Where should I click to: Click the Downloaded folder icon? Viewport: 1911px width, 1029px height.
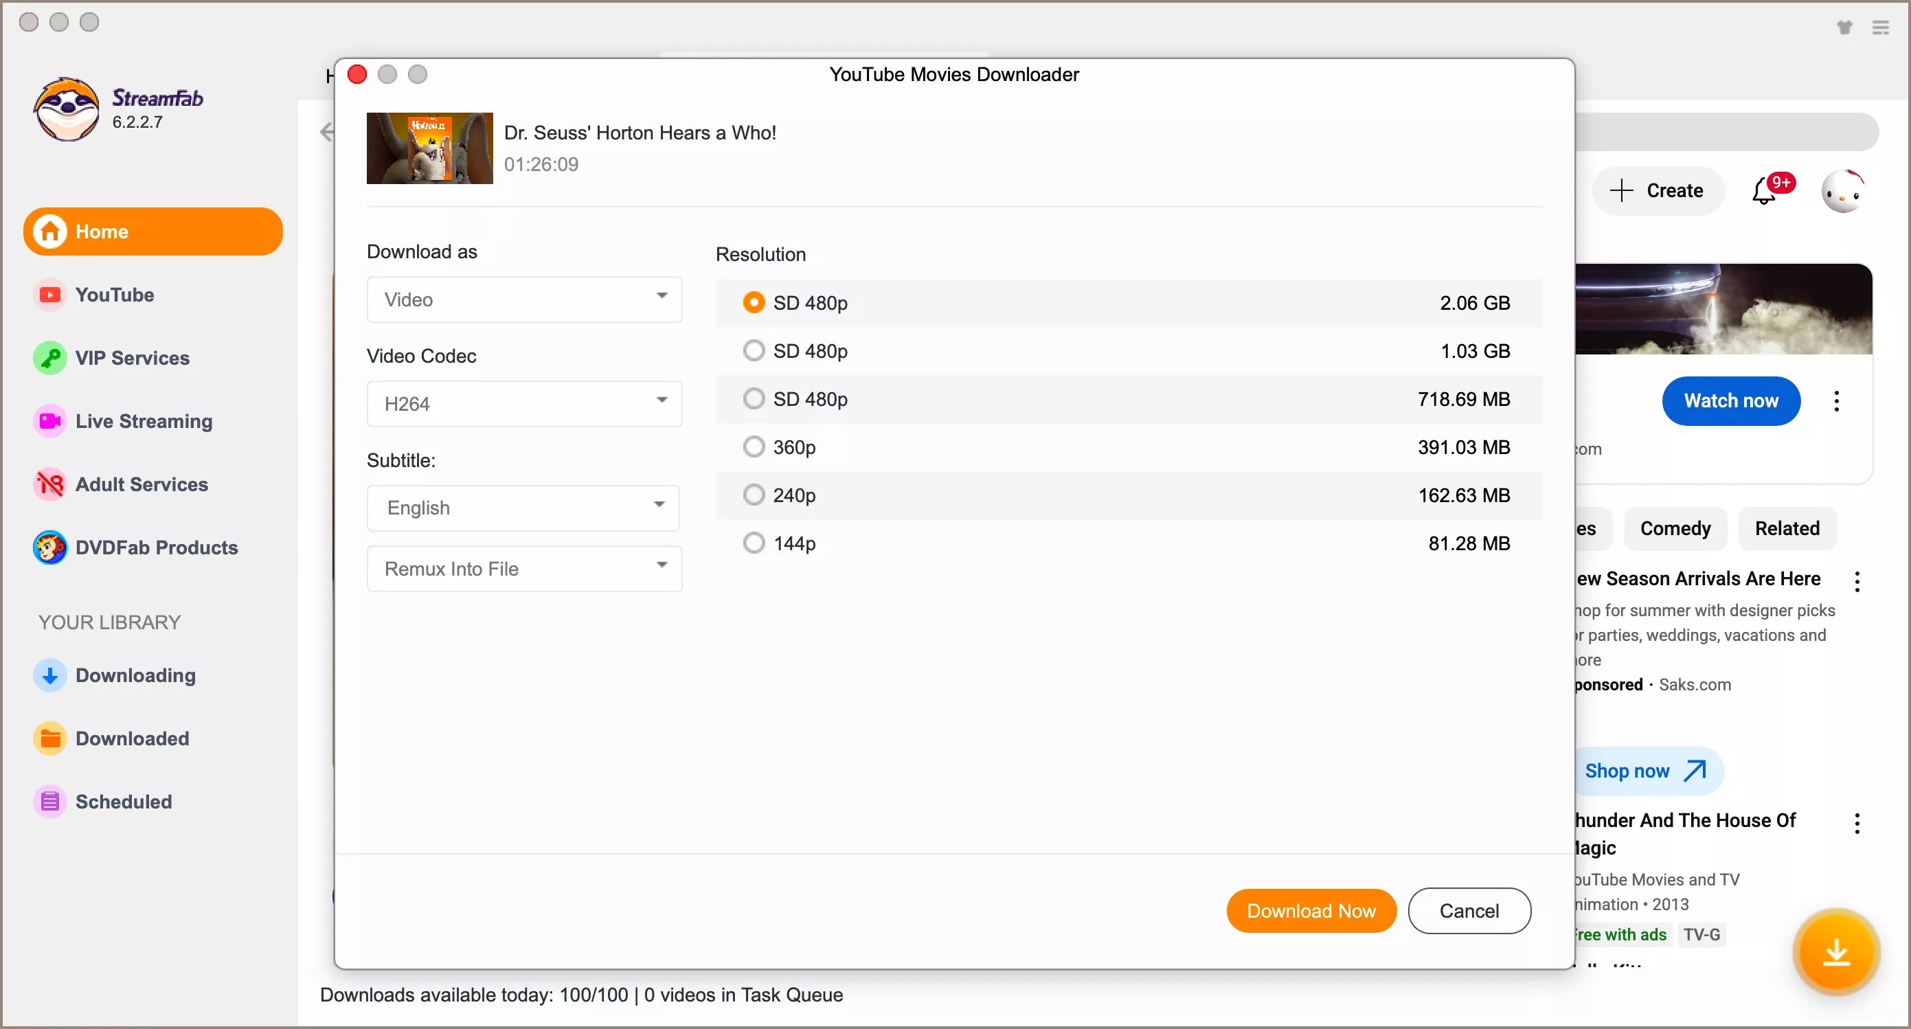pos(49,738)
